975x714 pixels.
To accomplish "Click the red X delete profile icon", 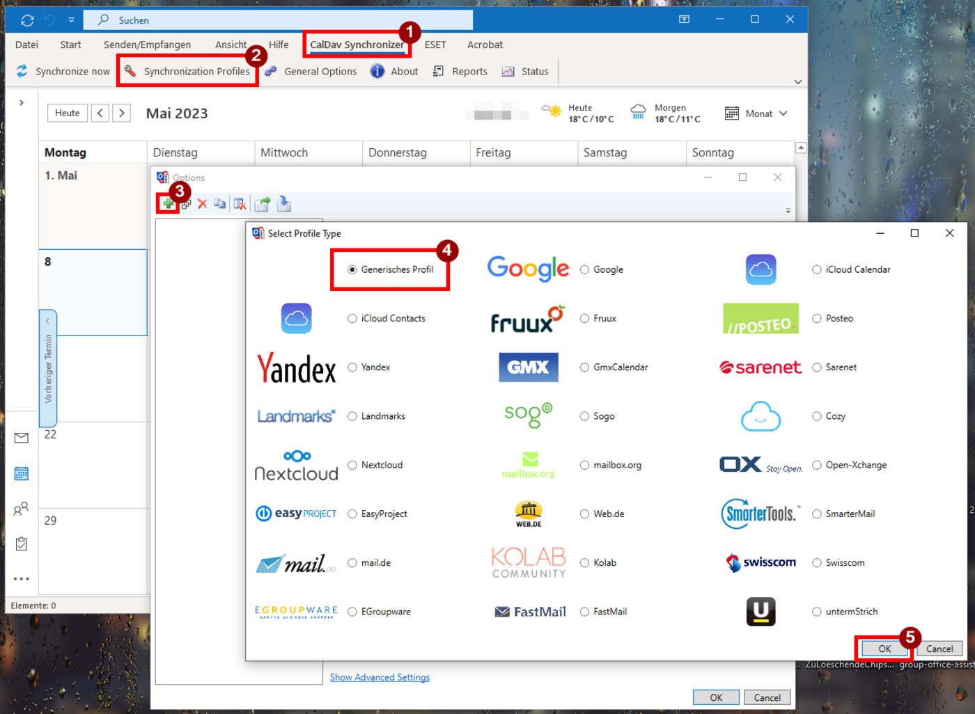I will click(x=203, y=204).
